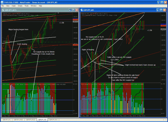Minimize the GBPJPY,M5 chart window
Viewport: 168px width, 122px height.
pos(158,10)
